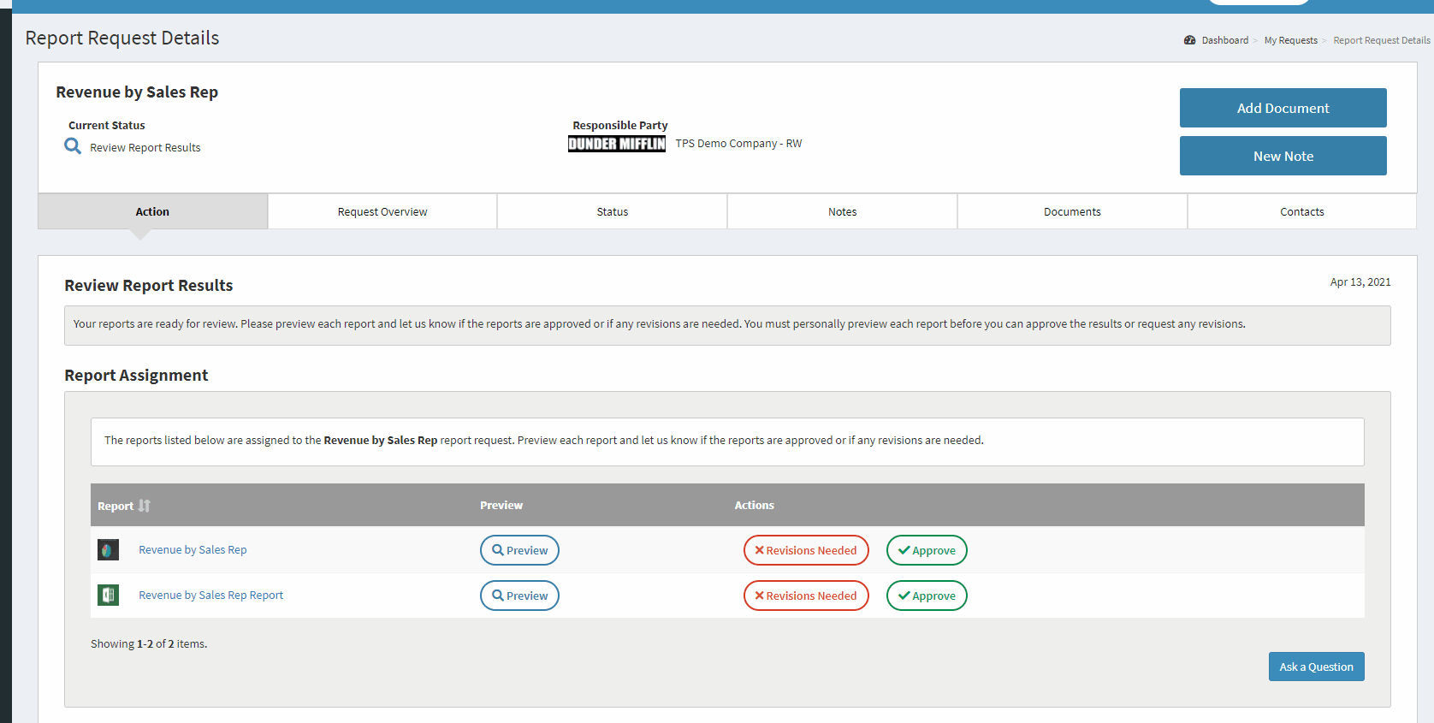
Task: Show the Contacts tab
Action: pos(1301,211)
